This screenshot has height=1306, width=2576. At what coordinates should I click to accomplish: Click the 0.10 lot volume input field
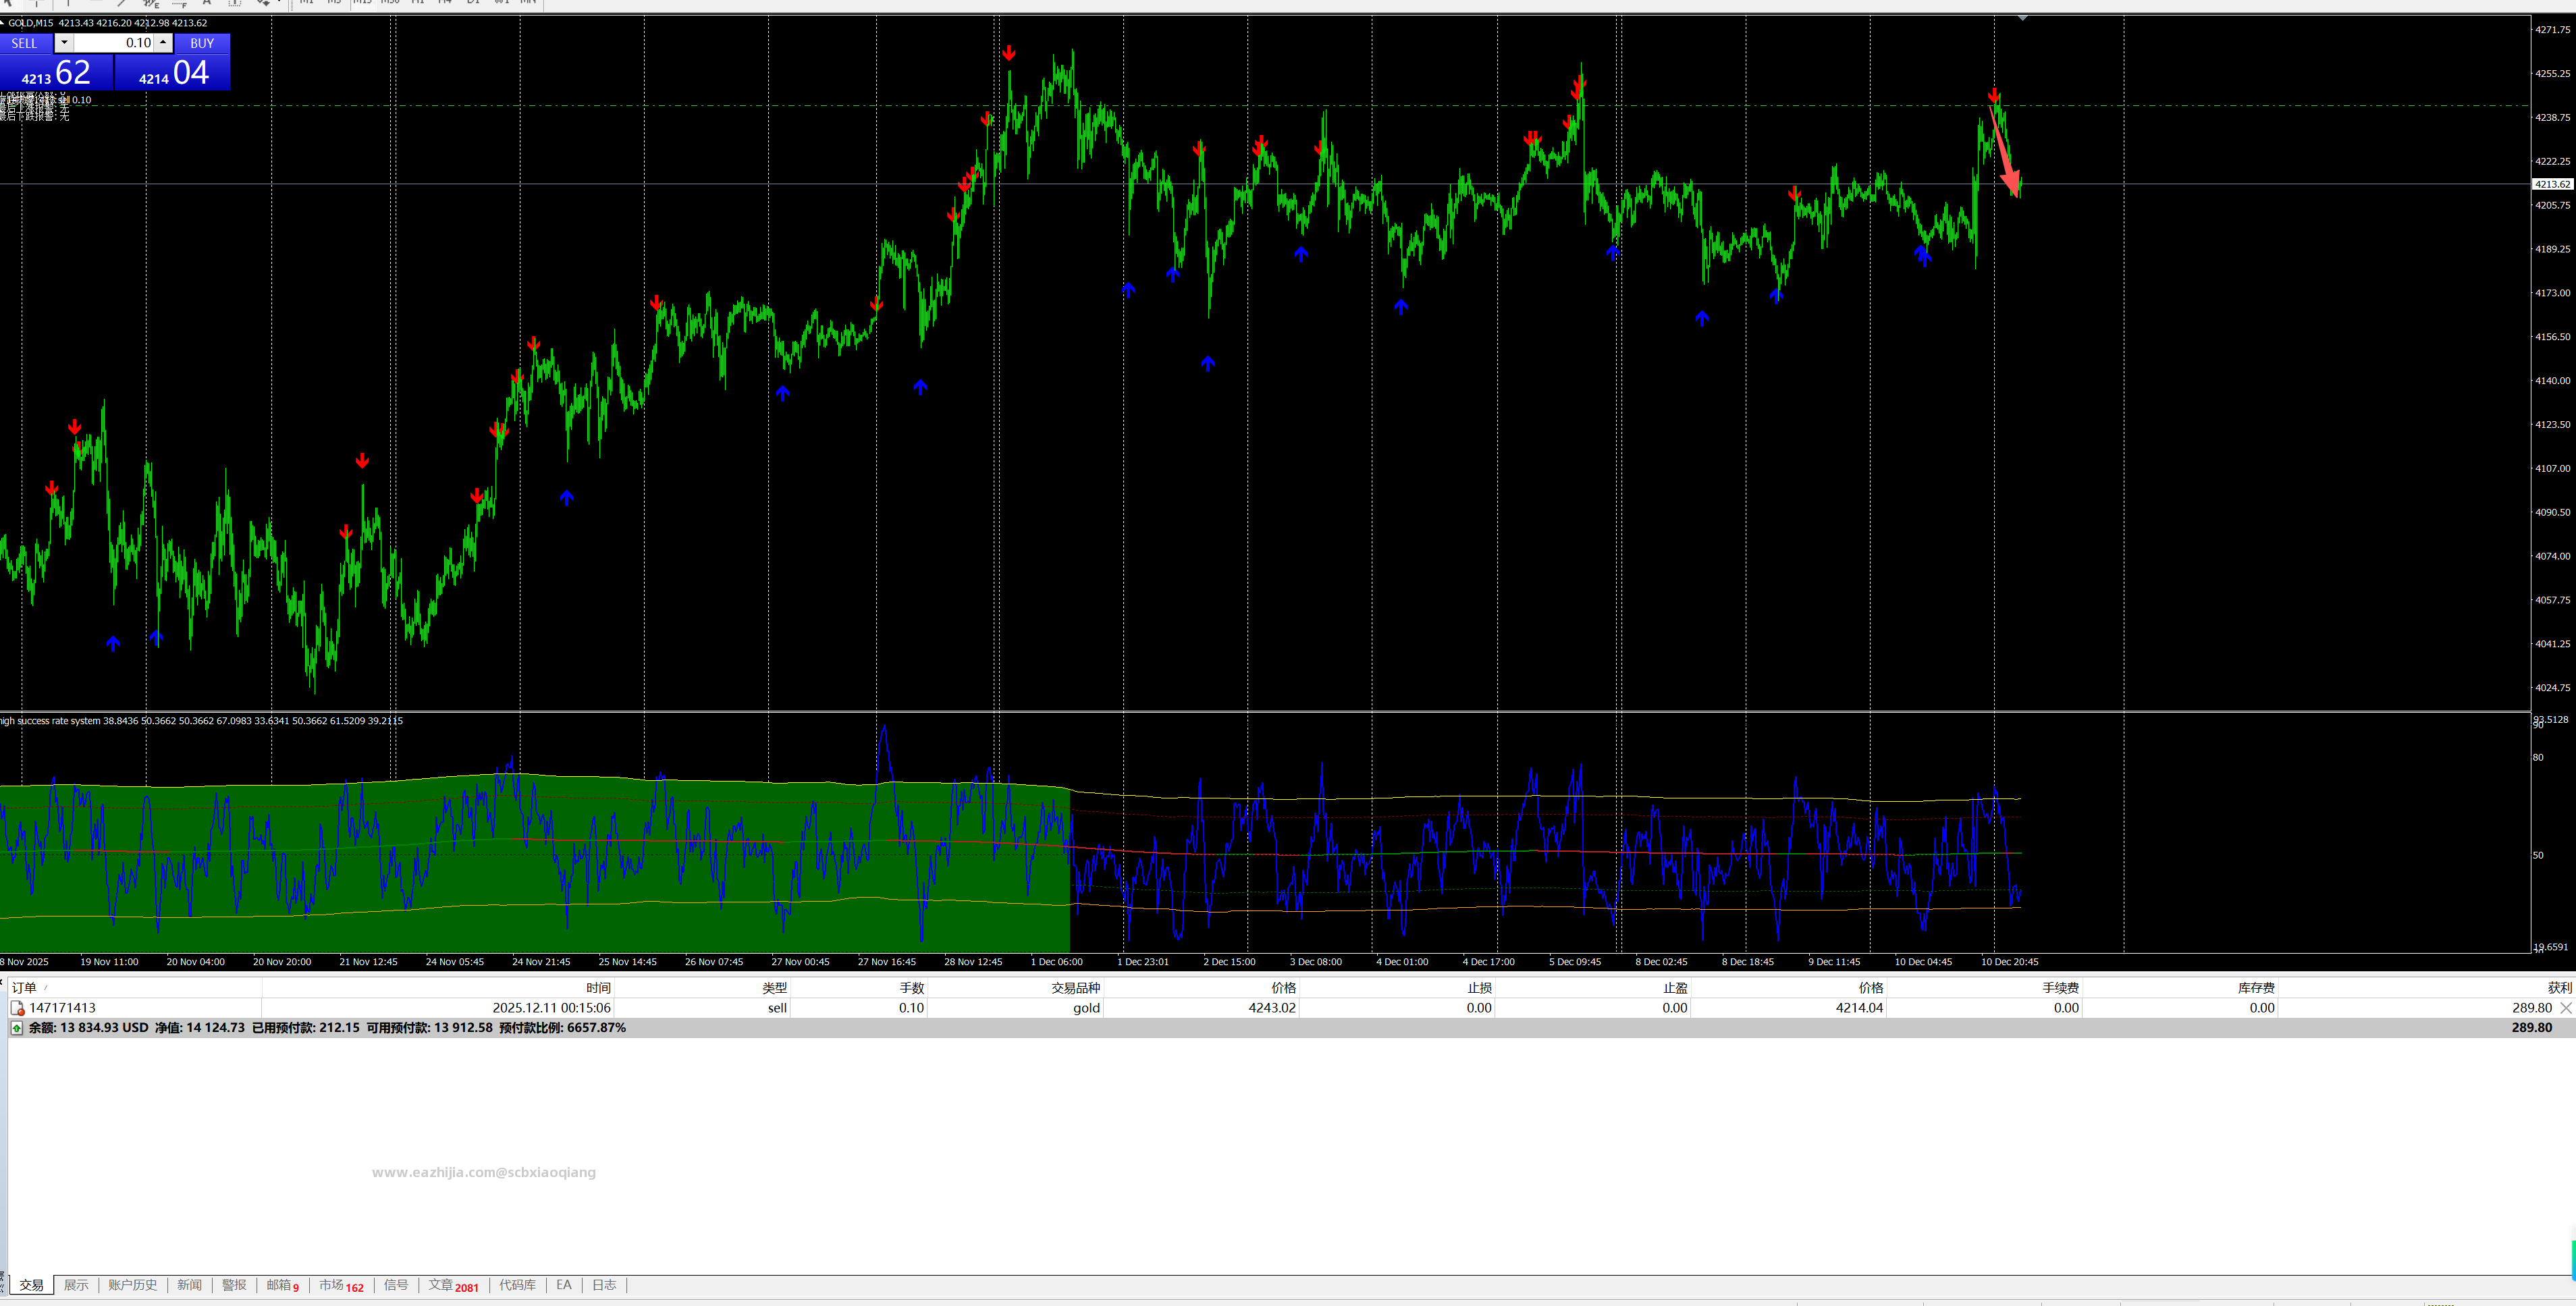114,43
